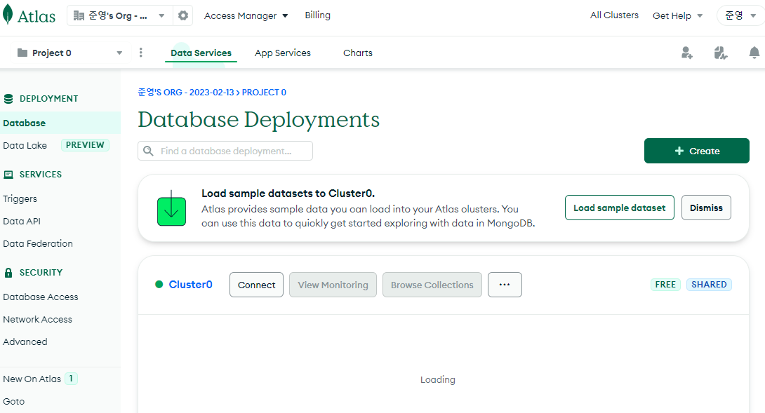765x413 pixels.
Task: Open Data Lake in the sidebar
Action: coord(25,145)
